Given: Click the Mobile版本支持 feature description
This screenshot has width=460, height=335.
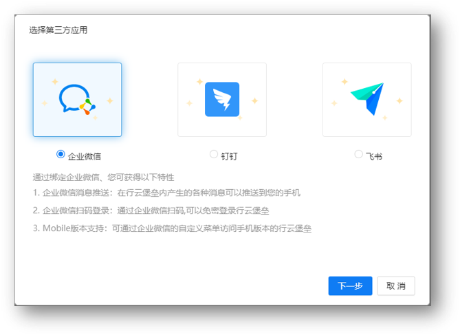Looking at the screenshot, I should pos(172,228).
